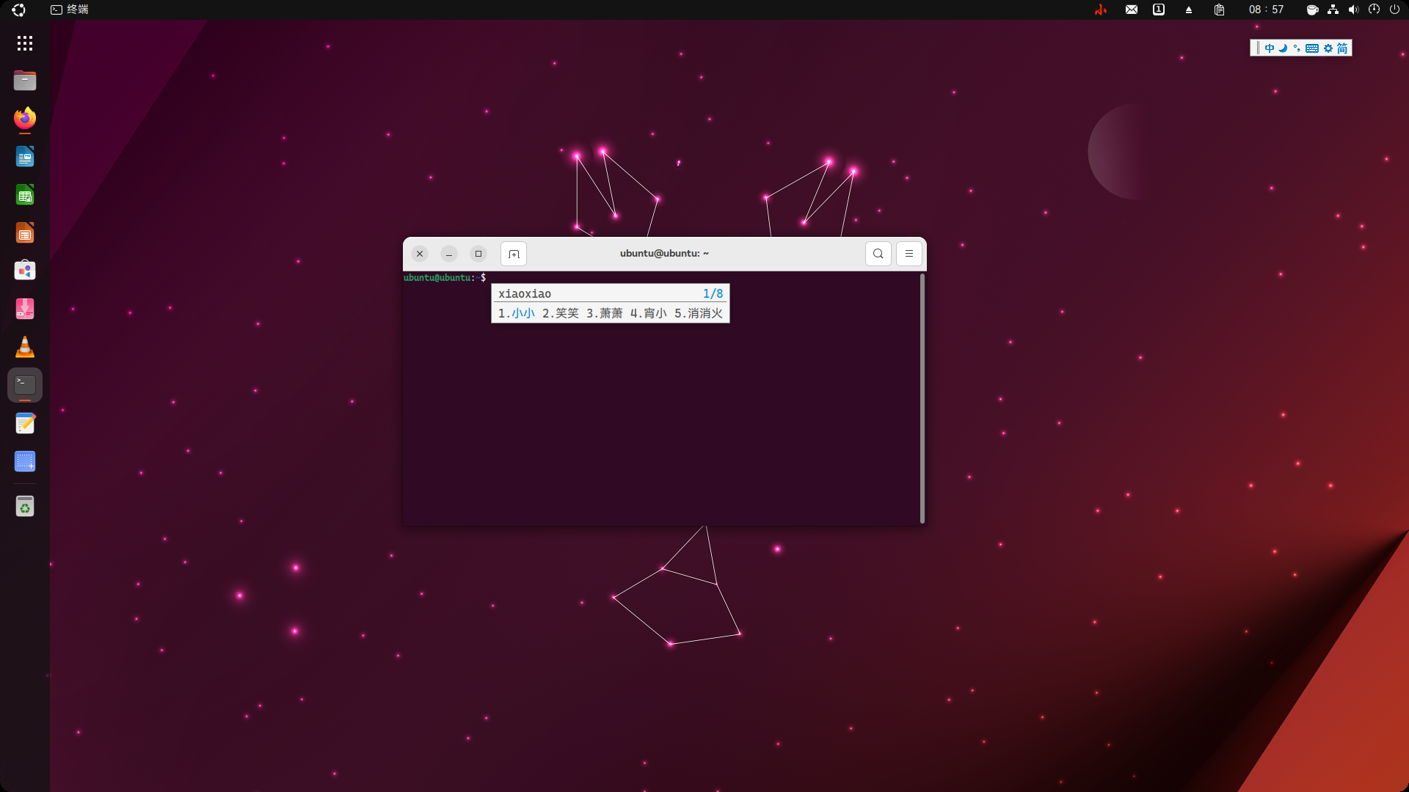The image size is (1409, 792).
Task: Select candidate 3 萧萧
Action: click(x=605, y=313)
